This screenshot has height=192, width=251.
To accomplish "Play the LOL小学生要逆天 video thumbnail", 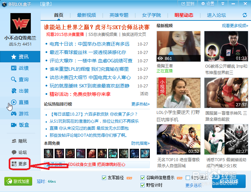I will tap(179, 93).
